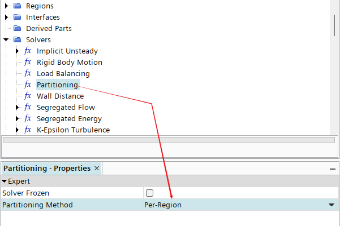The image size is (340, 226).
Task: Select the Partitioning - Properties tab
Action: coord(47,169)
